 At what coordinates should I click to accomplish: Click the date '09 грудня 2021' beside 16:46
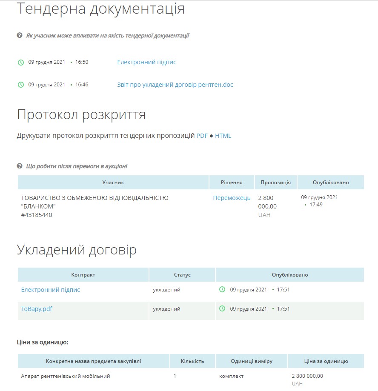(x=46, y=85)
